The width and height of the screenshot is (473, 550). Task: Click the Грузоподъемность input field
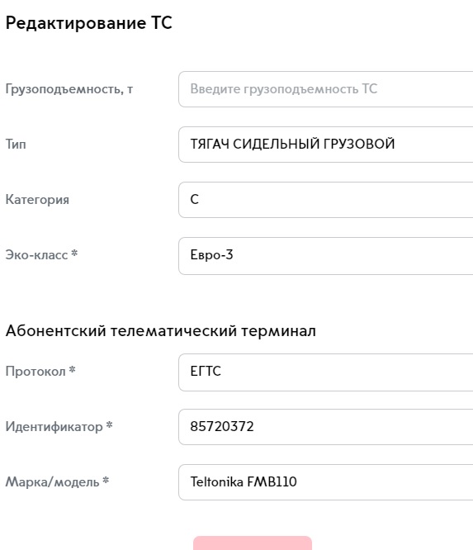click(x=326, y=89)
